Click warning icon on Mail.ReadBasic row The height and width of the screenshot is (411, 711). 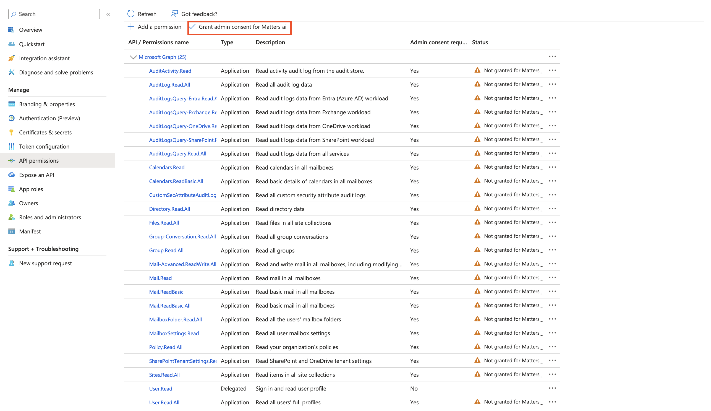[x=477, y=291]
